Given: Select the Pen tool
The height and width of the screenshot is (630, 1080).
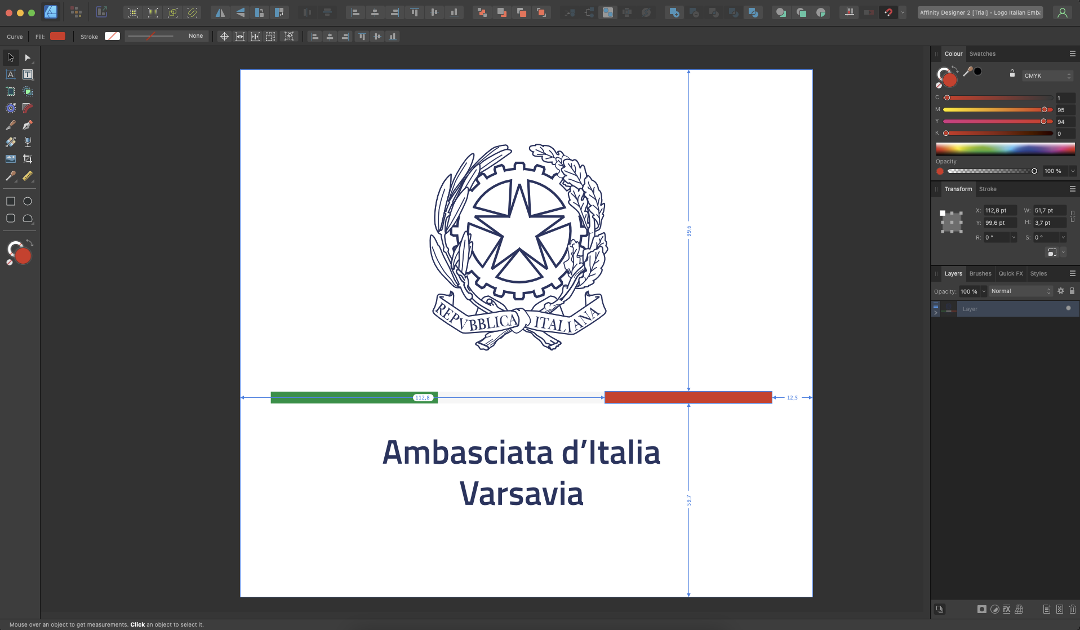Looking at the screenshot, I should click(28, 125).
